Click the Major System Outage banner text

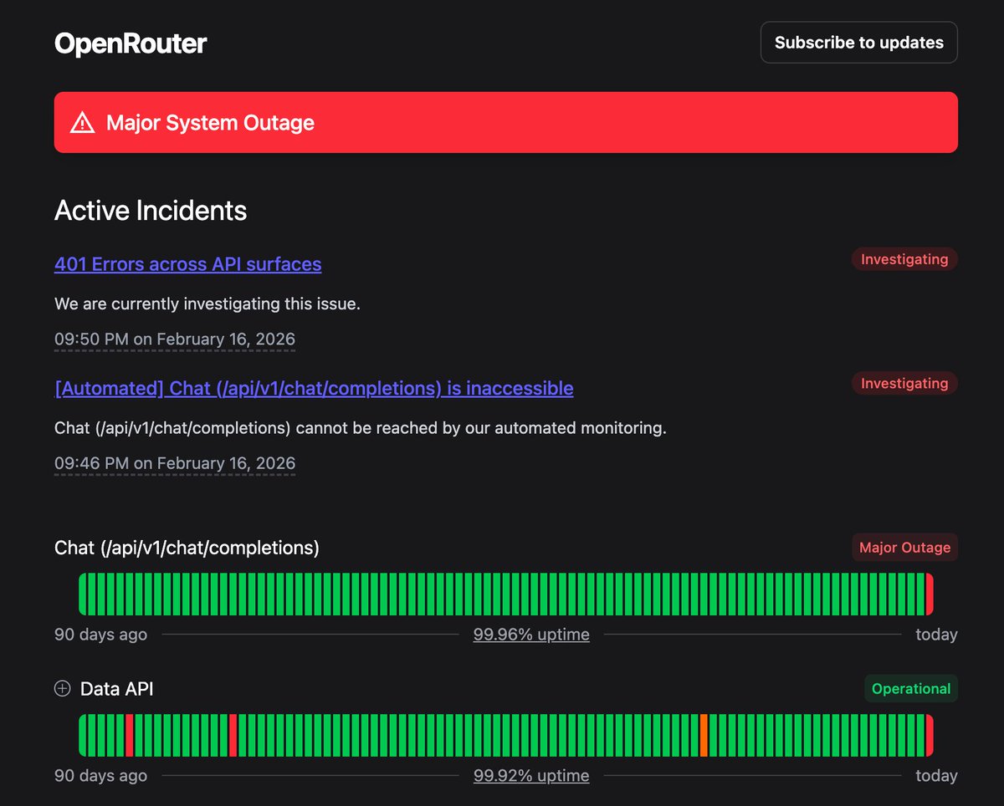pyautogui.click(x=210, y=123)
